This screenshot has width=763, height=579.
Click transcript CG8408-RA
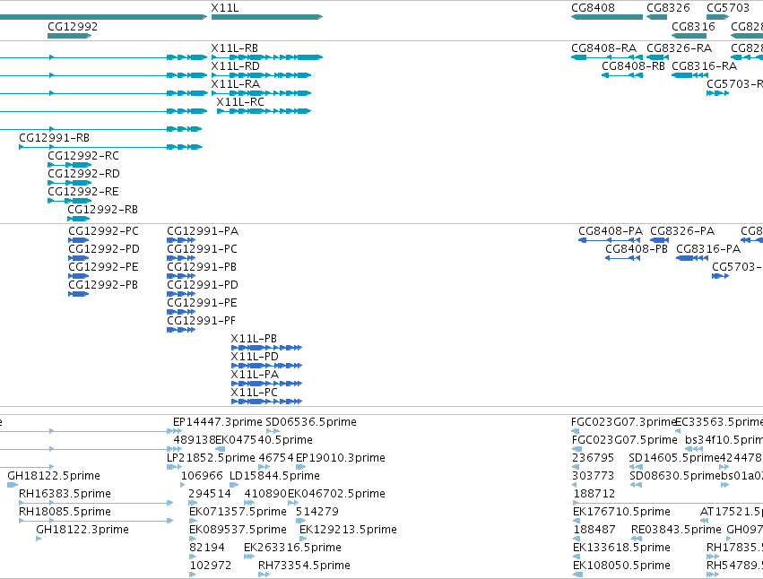click(x=607, y=57)
